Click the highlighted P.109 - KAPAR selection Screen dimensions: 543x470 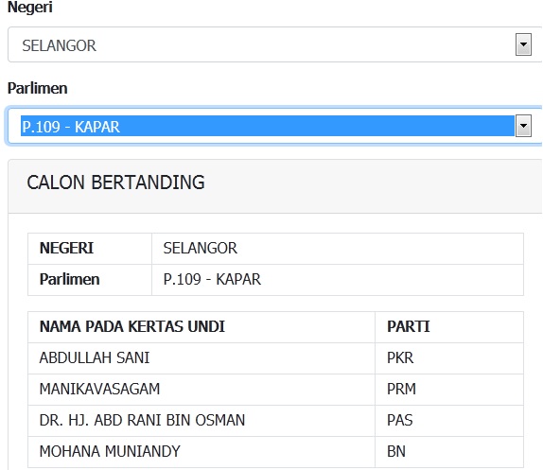[x=268, y=126]
